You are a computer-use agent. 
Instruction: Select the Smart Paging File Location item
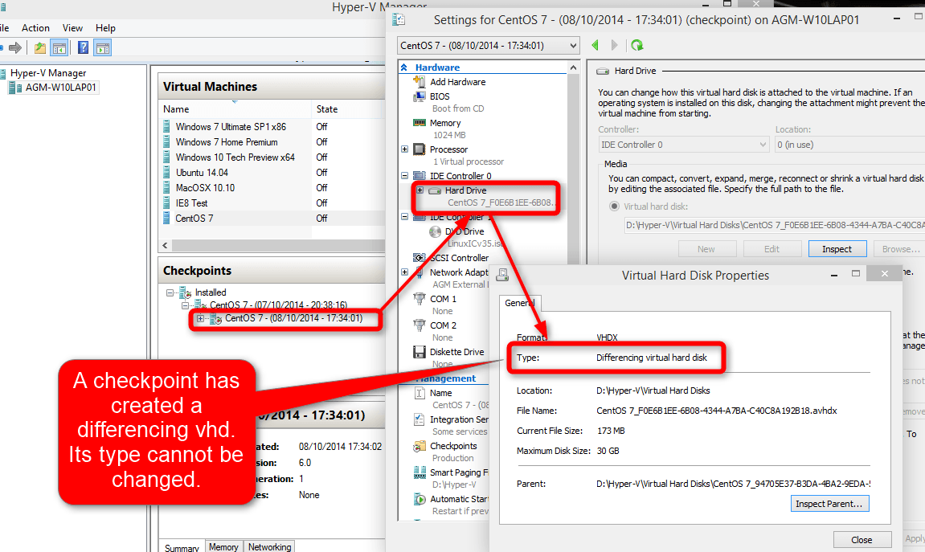(x=459, y=473)
